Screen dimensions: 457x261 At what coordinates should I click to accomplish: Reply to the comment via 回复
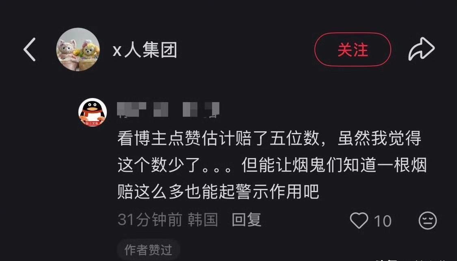pyautogui.click(x=246, y=220)
